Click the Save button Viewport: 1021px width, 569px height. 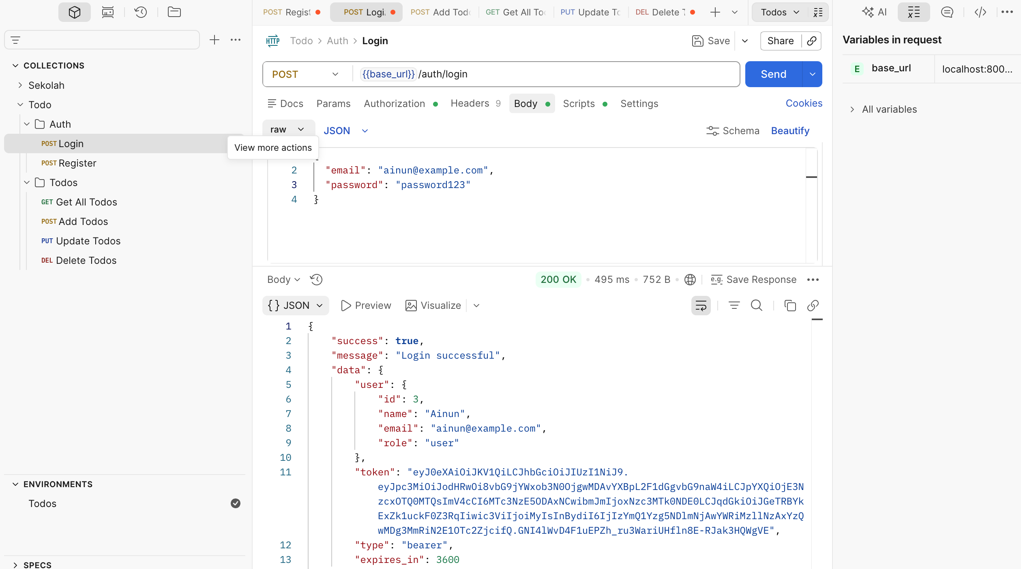[x=711, y=41]
